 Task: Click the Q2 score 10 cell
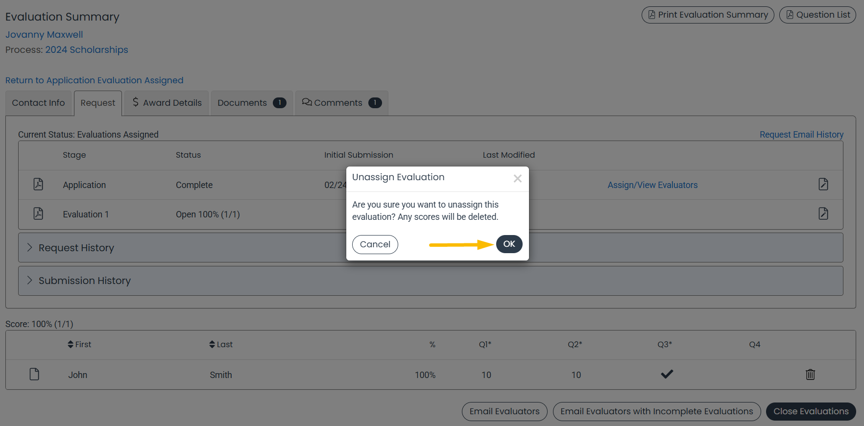[x=576, y=375]
